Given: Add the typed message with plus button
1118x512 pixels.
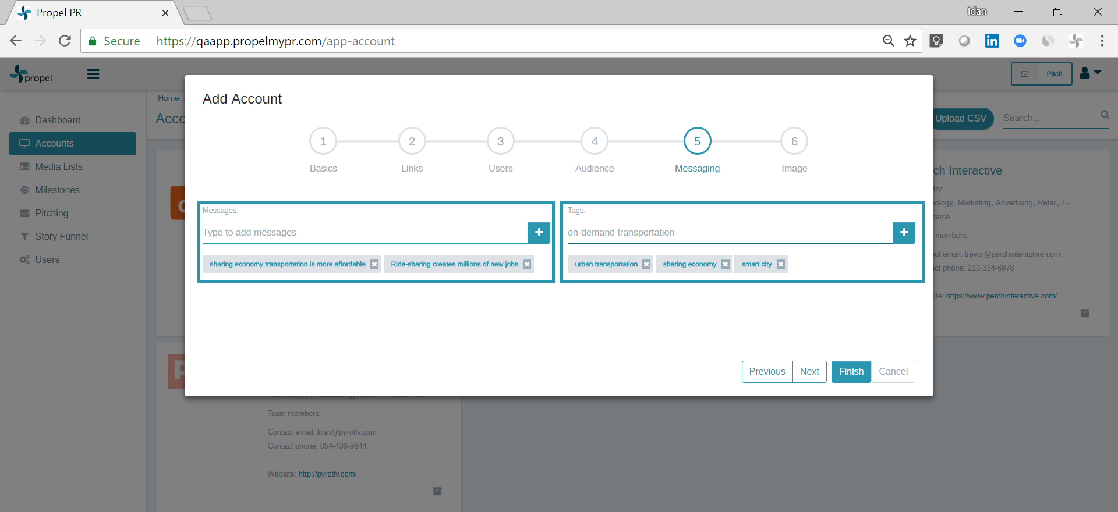Looking at the screenshot, I should click(x=539, y=232).
